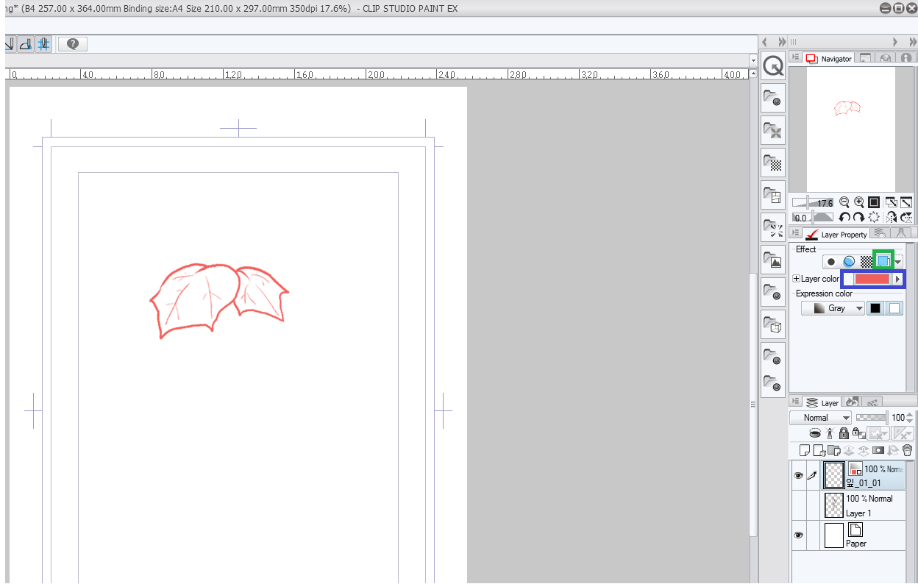Click the Layer color effect icon

click(883, 261)
